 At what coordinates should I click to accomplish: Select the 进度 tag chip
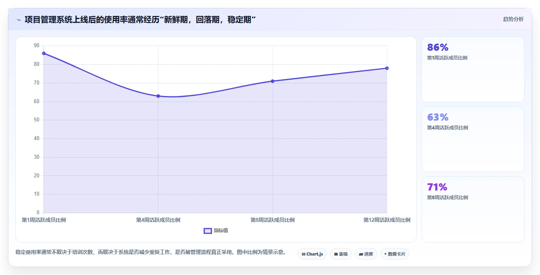366,254
